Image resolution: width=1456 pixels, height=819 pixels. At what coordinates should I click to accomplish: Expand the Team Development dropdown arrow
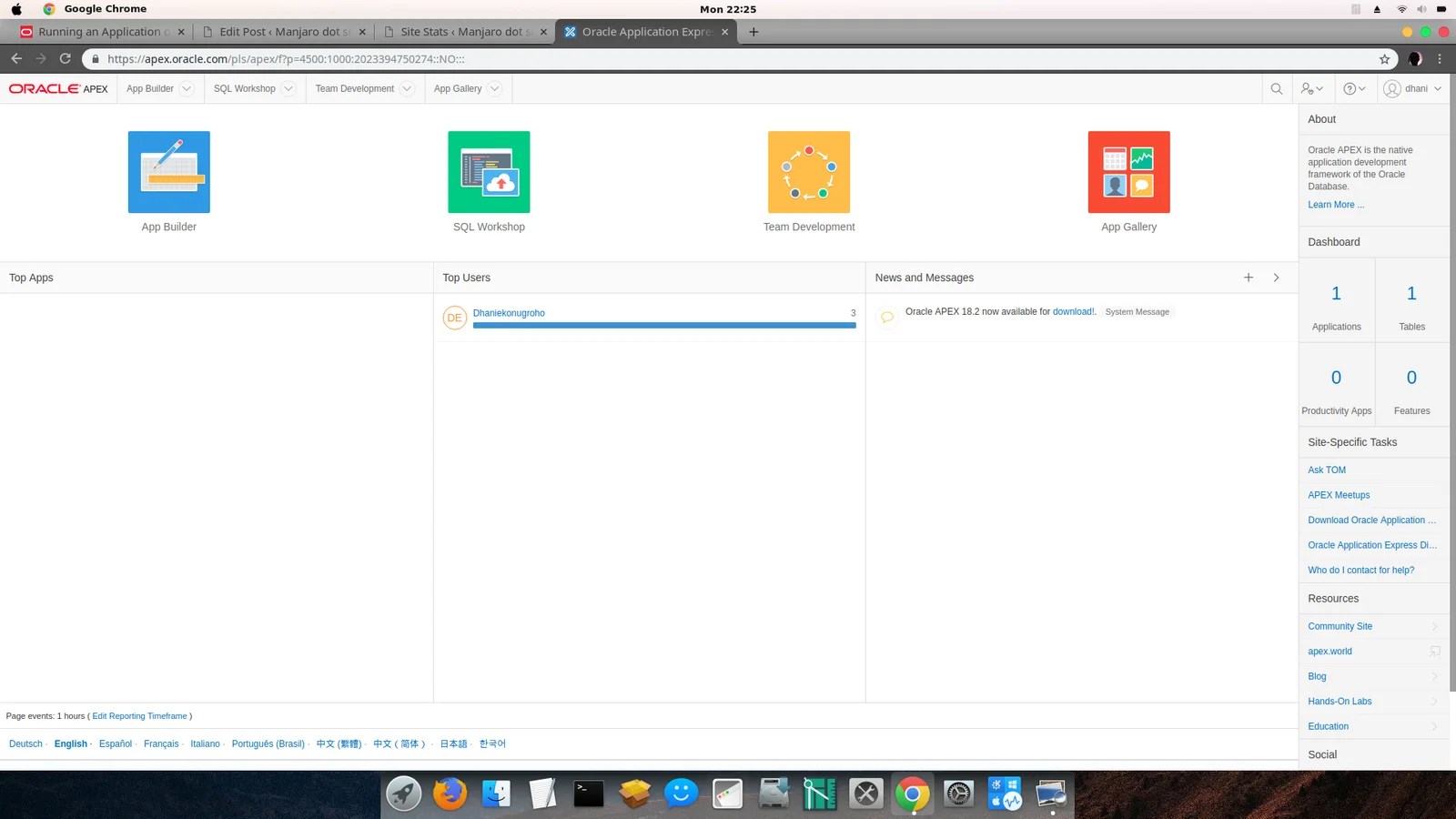coord(407,88)
